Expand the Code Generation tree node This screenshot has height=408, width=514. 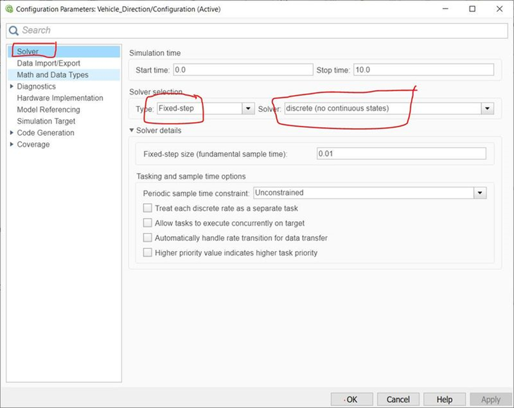(12, 133)
